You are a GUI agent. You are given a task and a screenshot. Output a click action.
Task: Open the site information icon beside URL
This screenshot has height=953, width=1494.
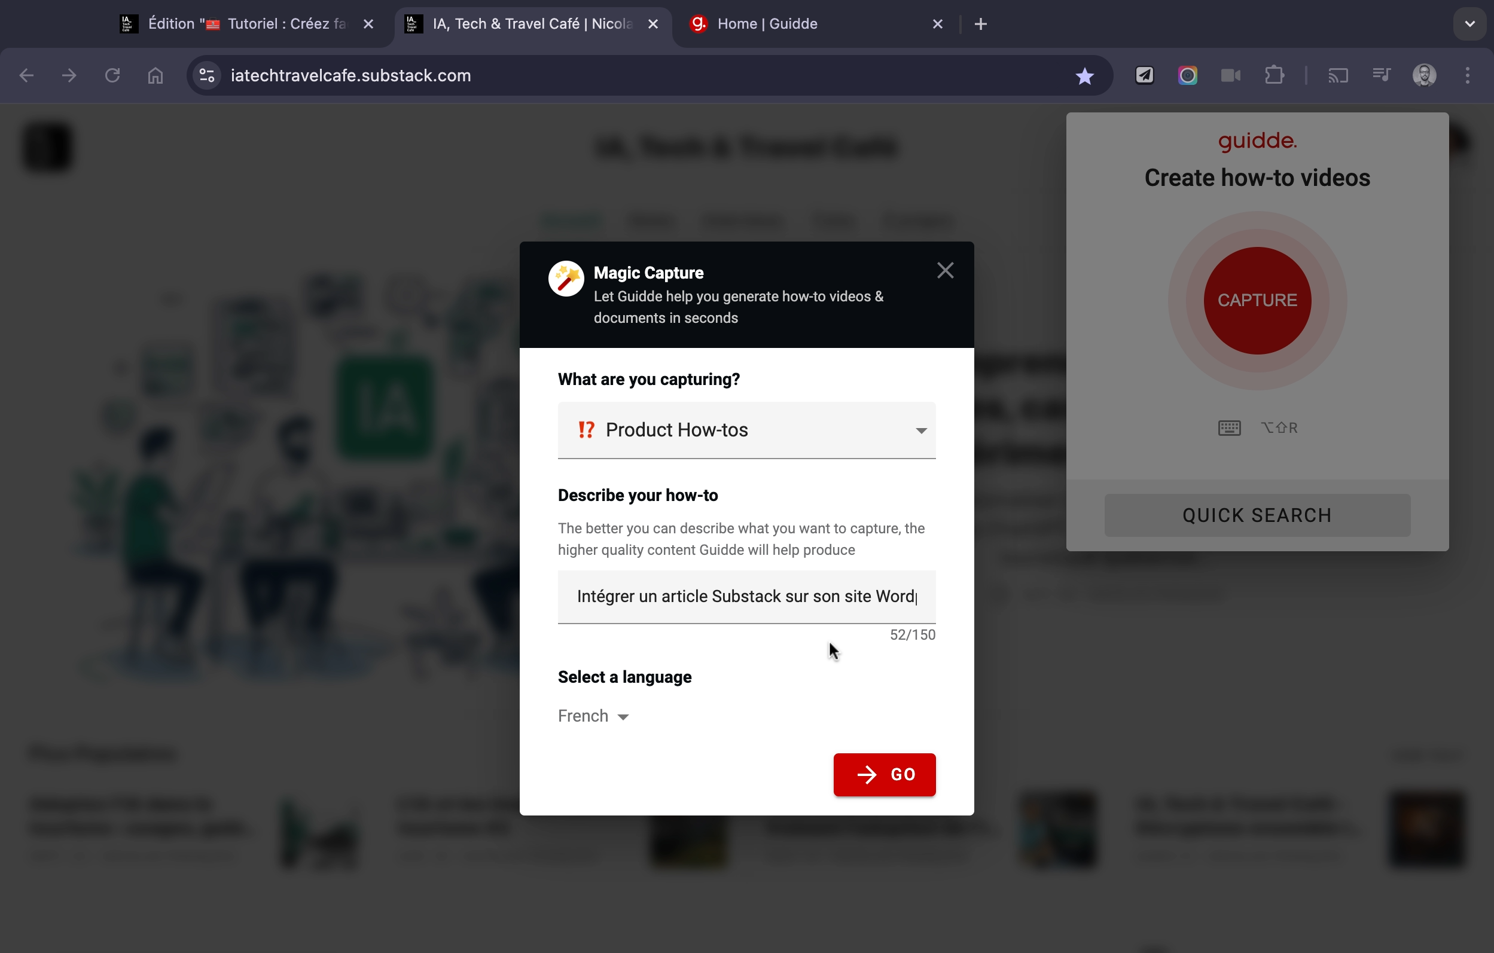click(207, 76)
